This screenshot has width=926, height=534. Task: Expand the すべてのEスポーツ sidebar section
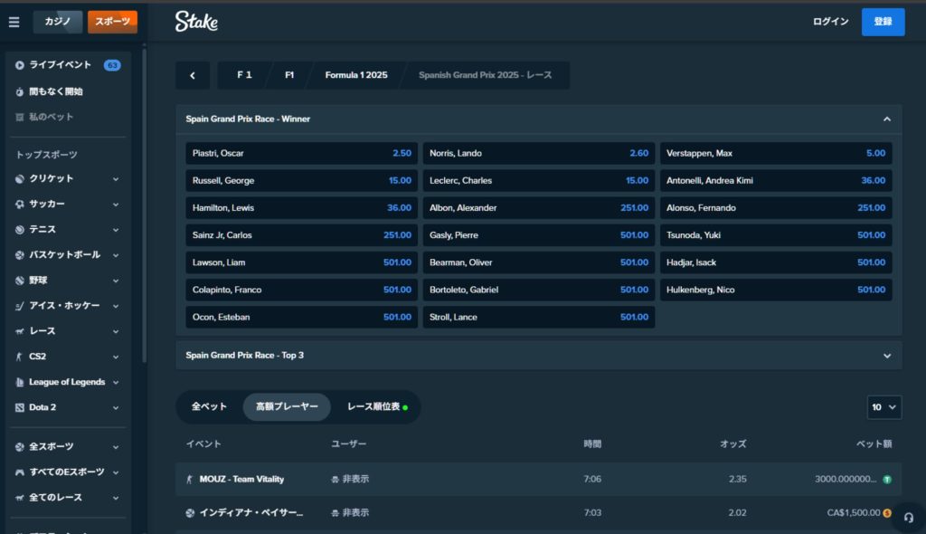(116, 473)
